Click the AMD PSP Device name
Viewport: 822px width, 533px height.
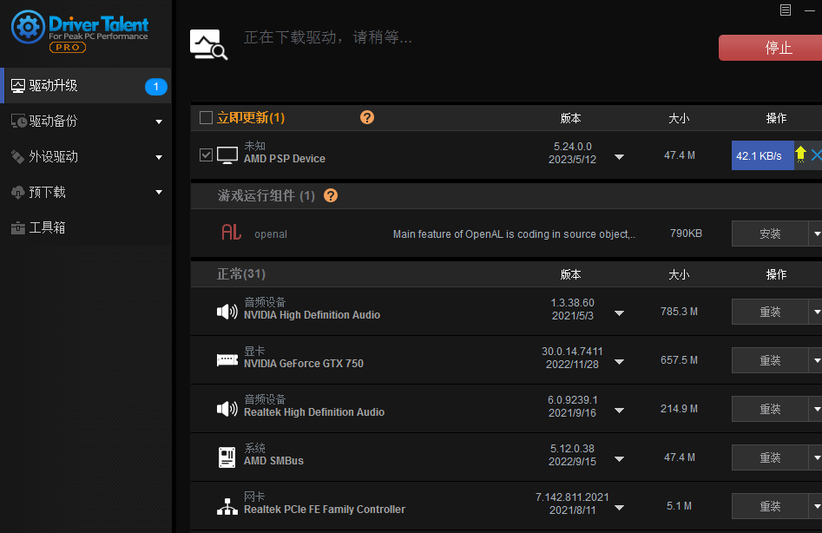(285, 159)
